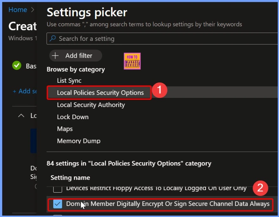Collapse the expanded section using the chevron

pos(21,116)
